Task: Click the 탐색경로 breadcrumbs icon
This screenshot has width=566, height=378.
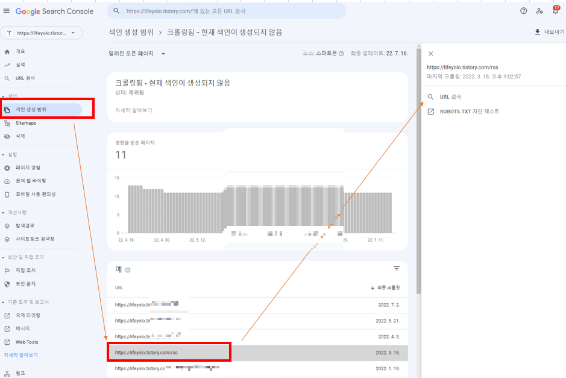Action: [7, 225]
